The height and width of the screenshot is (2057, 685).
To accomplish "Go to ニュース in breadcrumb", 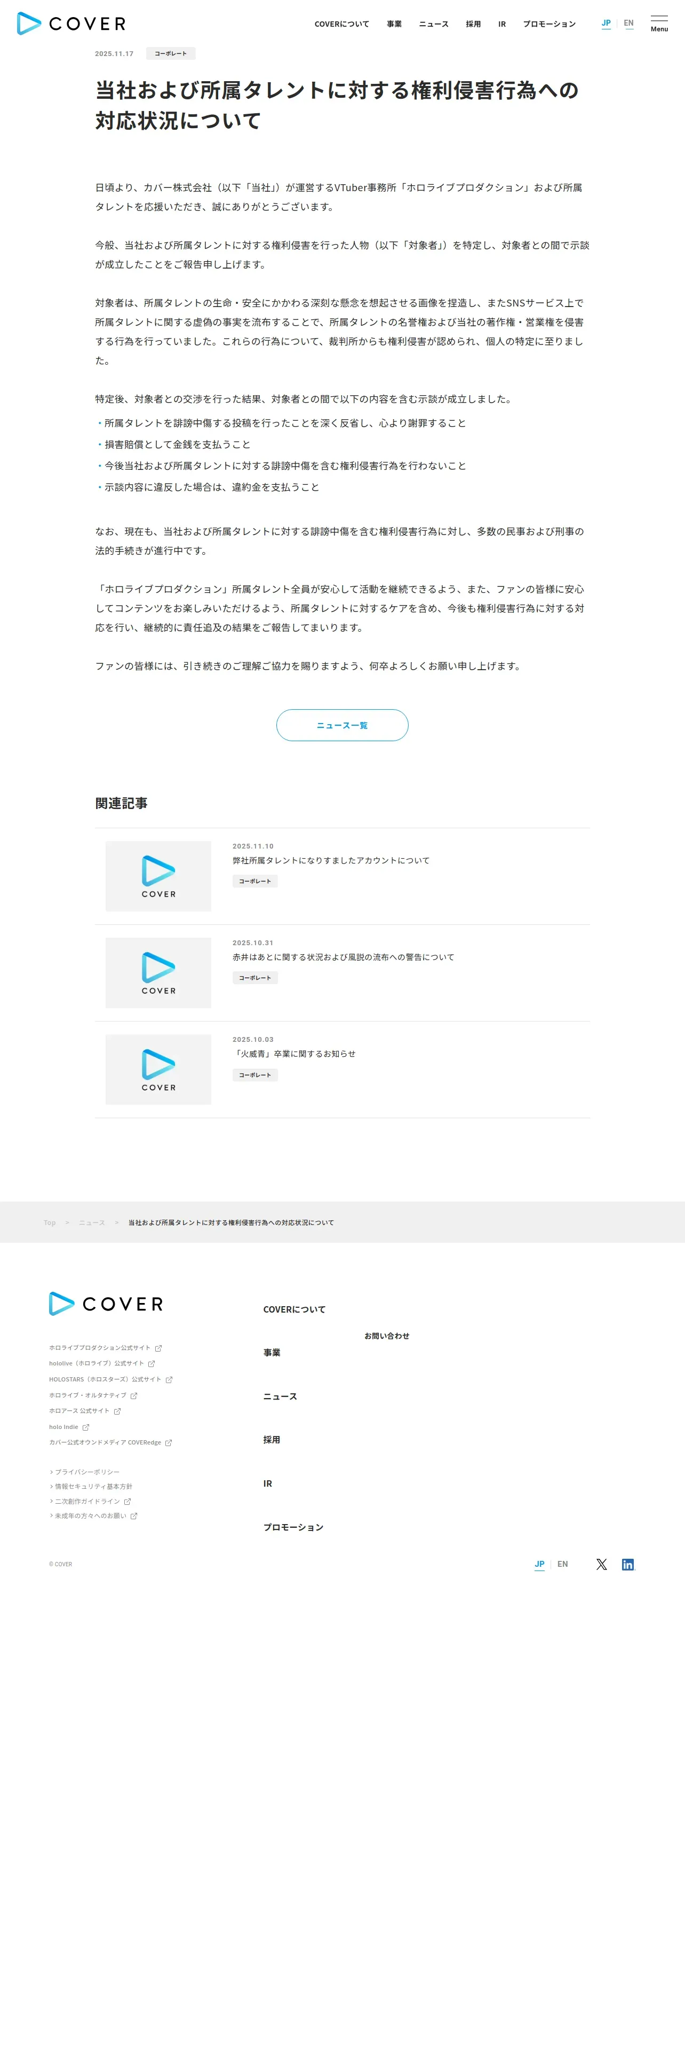I will click(92, 1222).
